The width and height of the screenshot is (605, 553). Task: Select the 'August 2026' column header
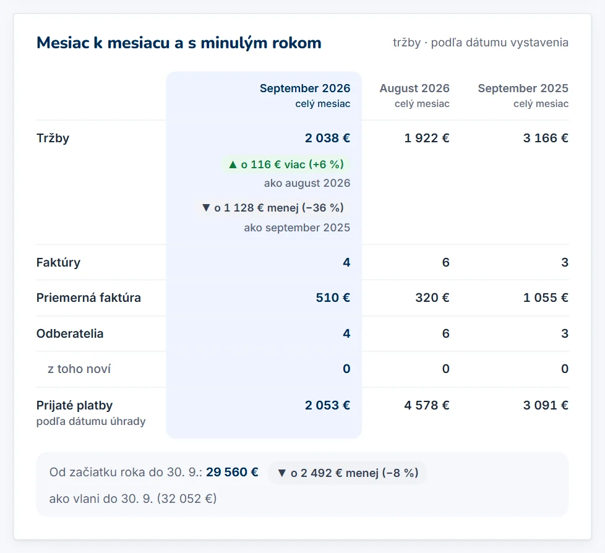click(414, 88)
